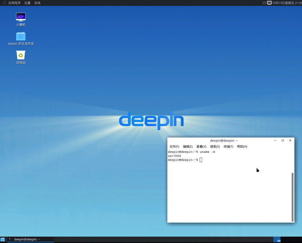Click the keyboard indicator icon in the top panel

(x=264, y=3)
